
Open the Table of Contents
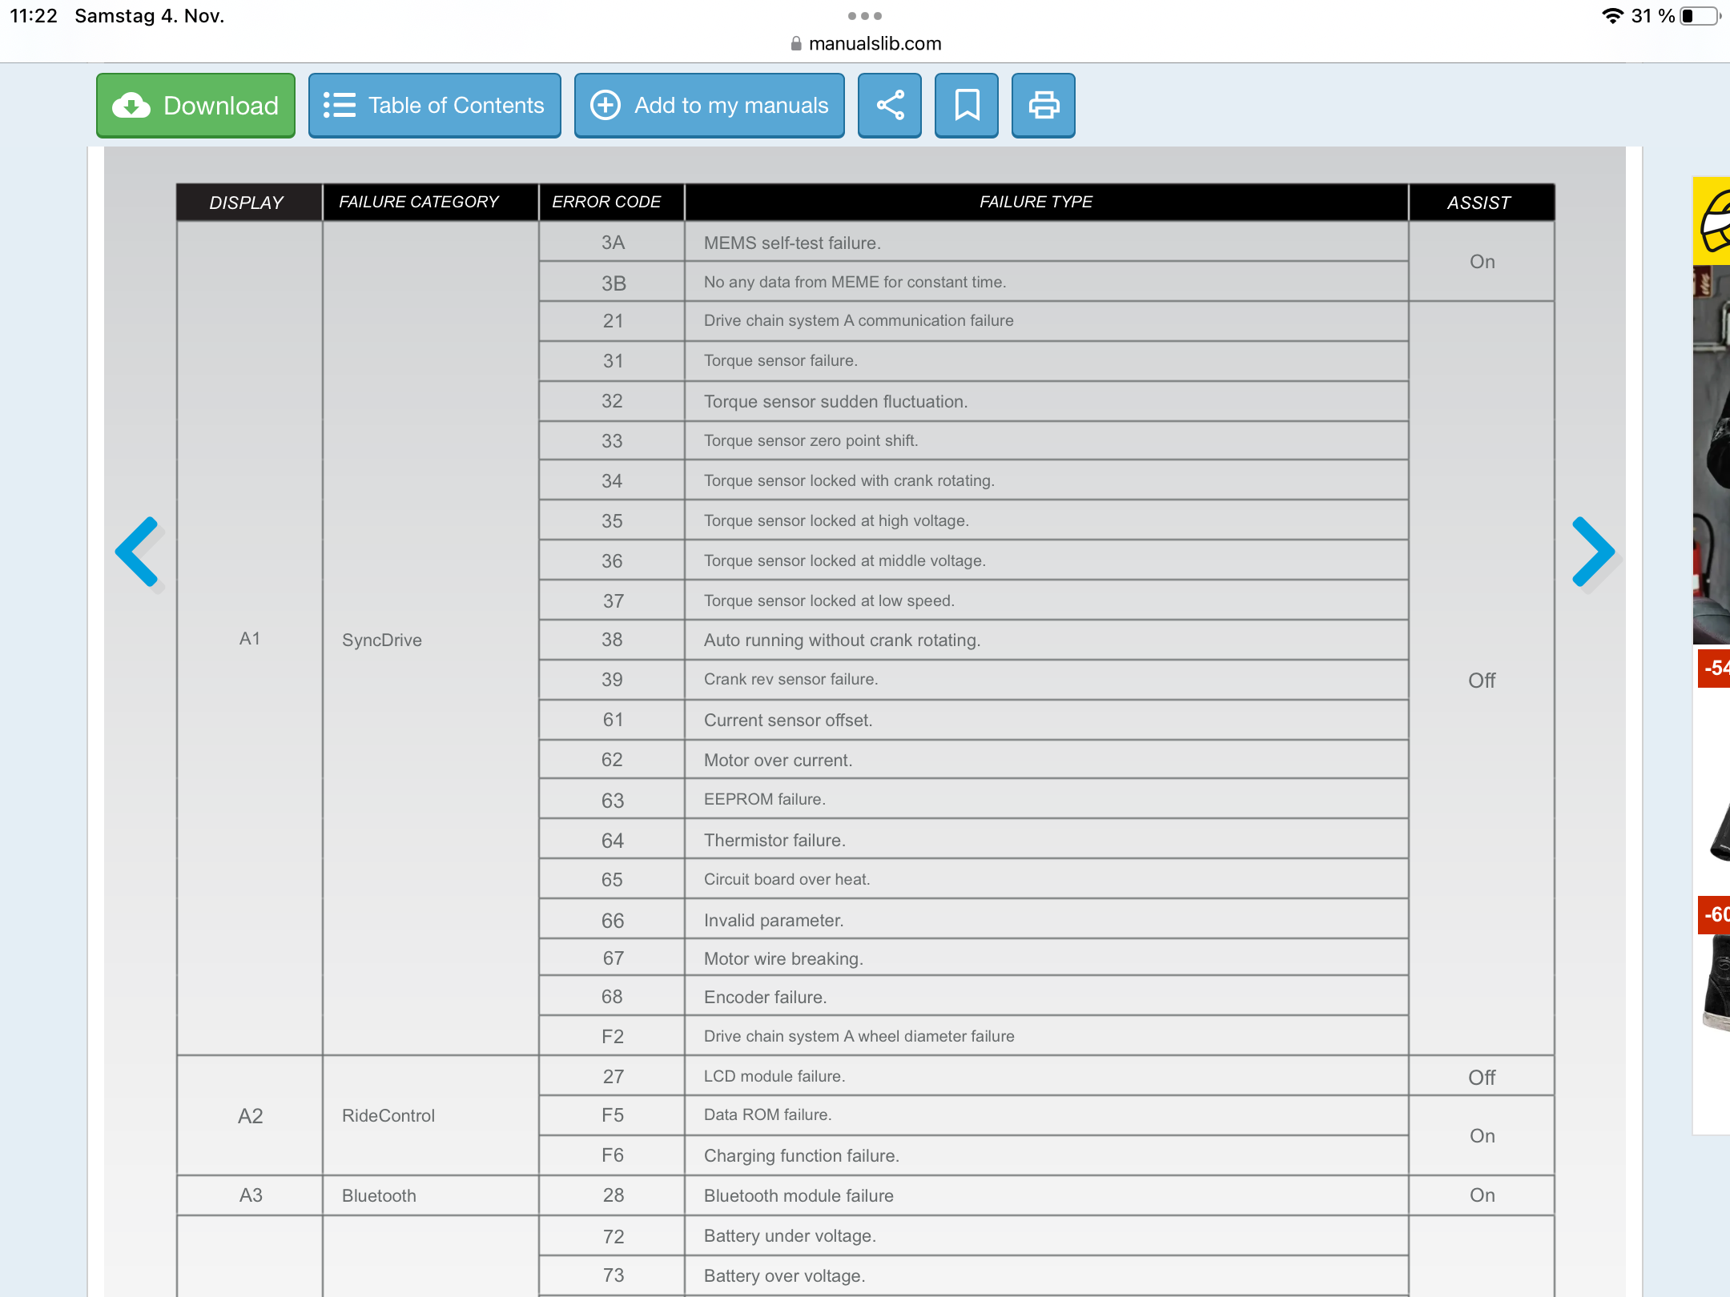[x=435, y=106]
